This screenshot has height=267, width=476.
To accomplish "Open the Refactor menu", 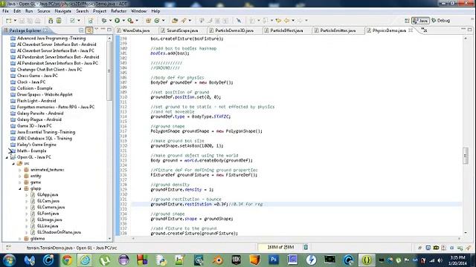I will tap(118, 11).
